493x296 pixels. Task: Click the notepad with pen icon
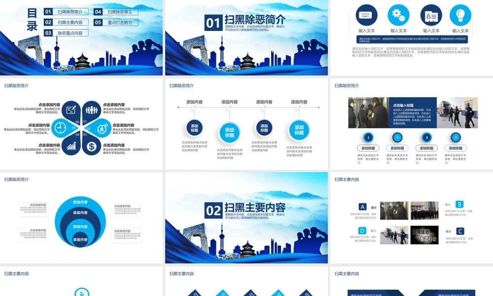pyautogui.click(x=71, y=110)
